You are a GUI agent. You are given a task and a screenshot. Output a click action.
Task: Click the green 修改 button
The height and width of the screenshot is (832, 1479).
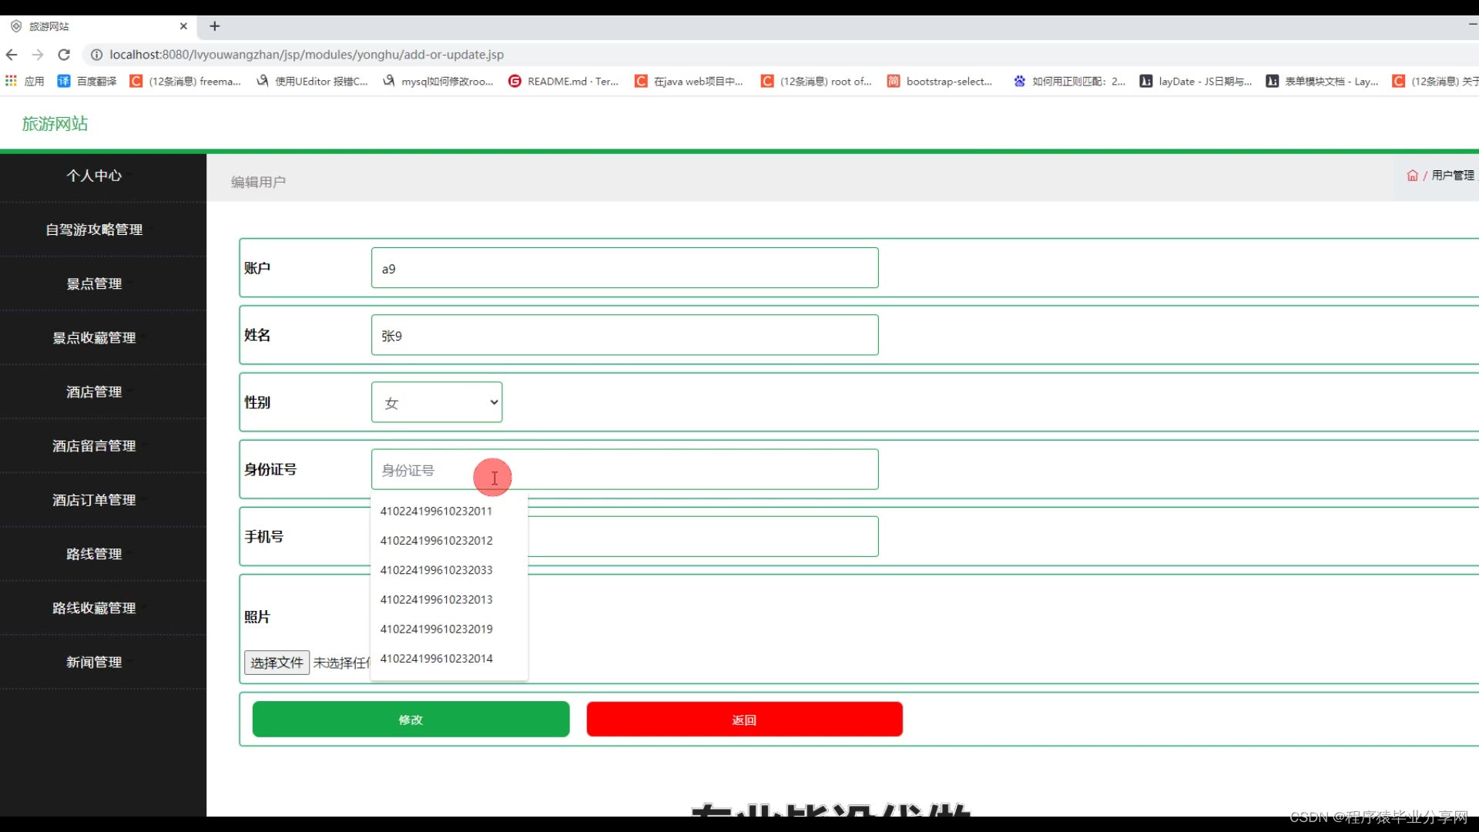coord(411,720)
